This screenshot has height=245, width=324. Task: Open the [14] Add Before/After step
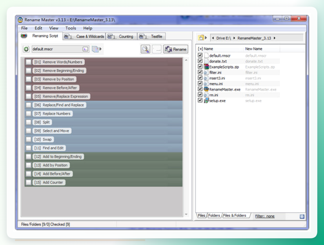(x=53, y=174)
